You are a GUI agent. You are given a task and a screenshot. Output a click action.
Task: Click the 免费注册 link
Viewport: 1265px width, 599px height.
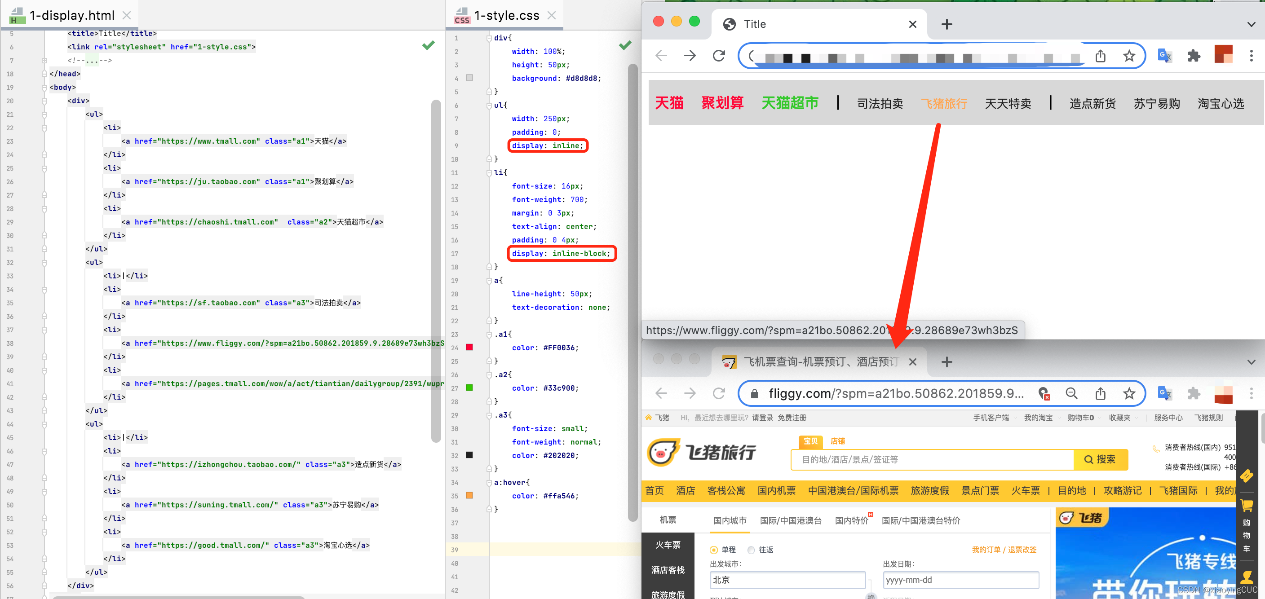pos(792,418)
